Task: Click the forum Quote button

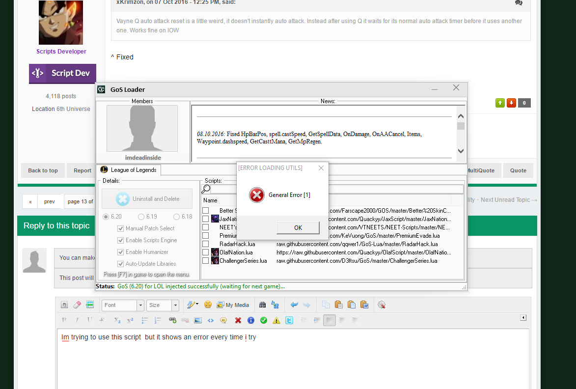Action: pyautogui.click(x=518, y=170)
